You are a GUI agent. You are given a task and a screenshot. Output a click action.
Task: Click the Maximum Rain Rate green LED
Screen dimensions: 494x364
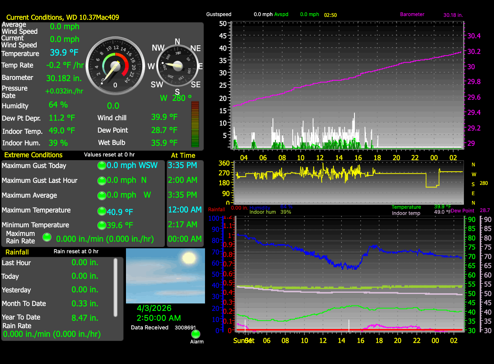[47, 237]
